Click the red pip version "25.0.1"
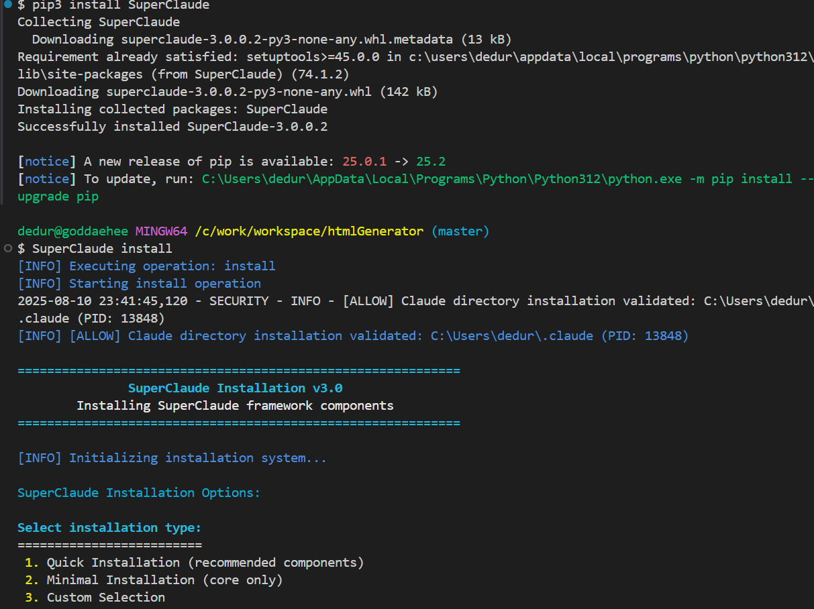Image resolution: width=814 pixels, height=609 pixels. 364,162
